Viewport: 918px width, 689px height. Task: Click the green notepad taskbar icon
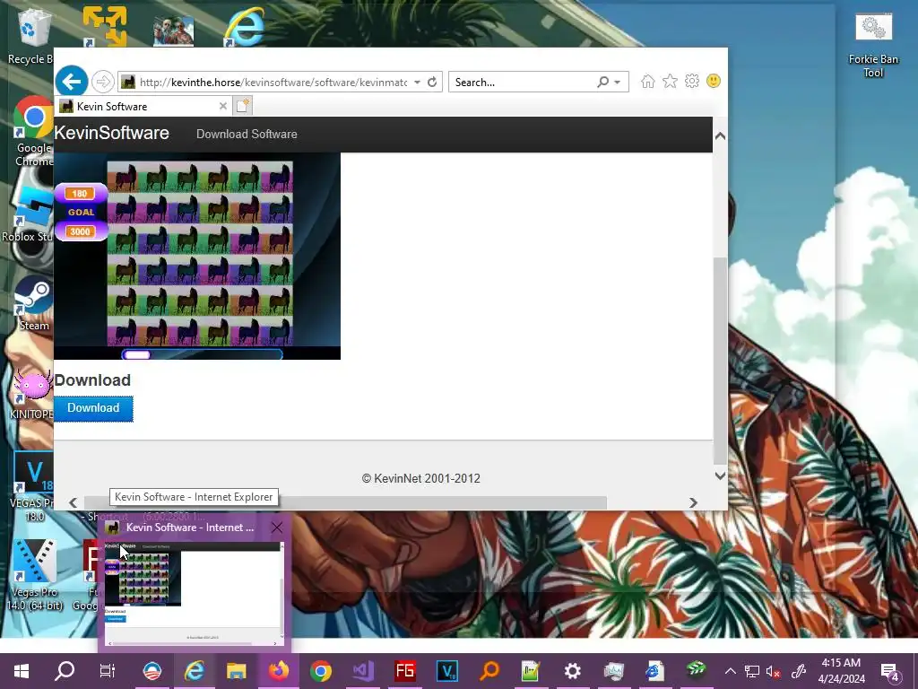click(531, 671)
